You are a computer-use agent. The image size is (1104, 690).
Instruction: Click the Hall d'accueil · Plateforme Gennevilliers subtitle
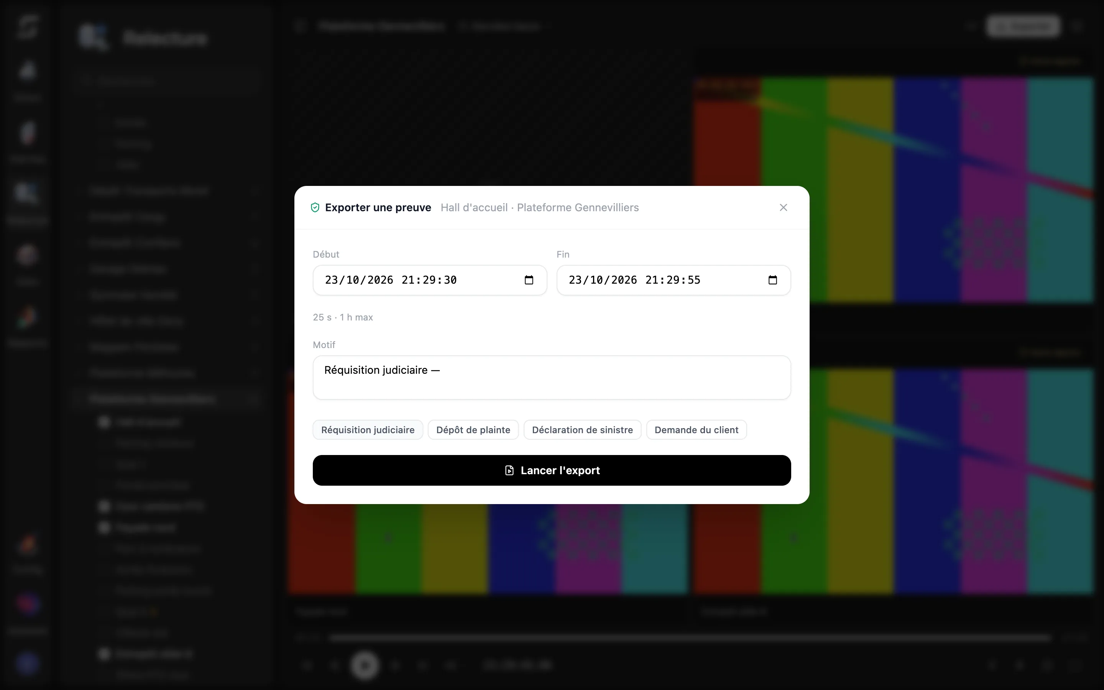[539, 208]
